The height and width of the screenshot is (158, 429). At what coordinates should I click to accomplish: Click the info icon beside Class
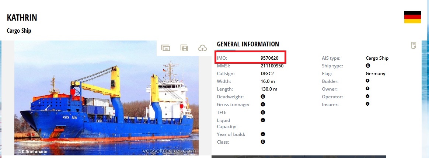263,141
